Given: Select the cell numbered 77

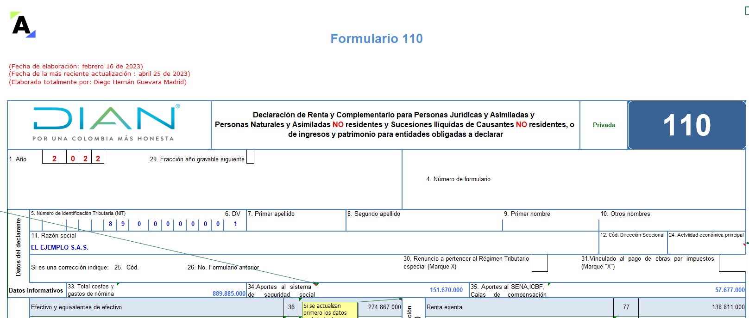Looking at the screenshot, I should [626, 307].
